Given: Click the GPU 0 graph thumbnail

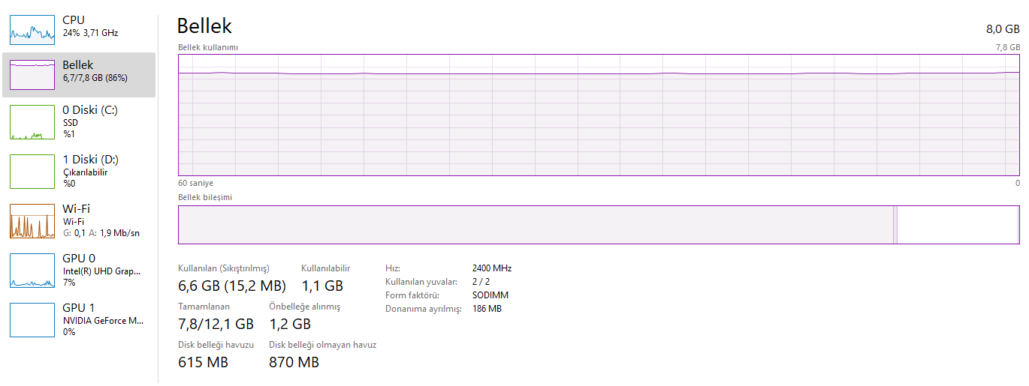Looking at the screenshot, I should 32,271.
